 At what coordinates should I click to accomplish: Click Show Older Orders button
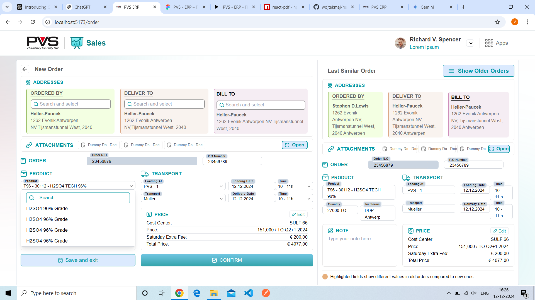[478, 71]
